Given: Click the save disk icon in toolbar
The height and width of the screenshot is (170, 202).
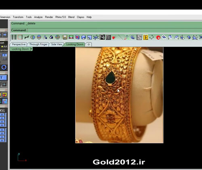Looking at the screenshot, I should point(65,37).
